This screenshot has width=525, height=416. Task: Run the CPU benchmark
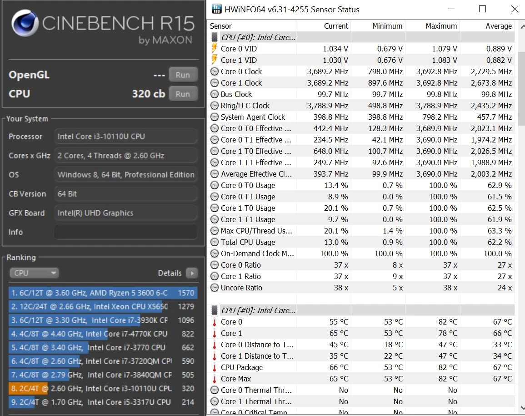tap(183, 94)
